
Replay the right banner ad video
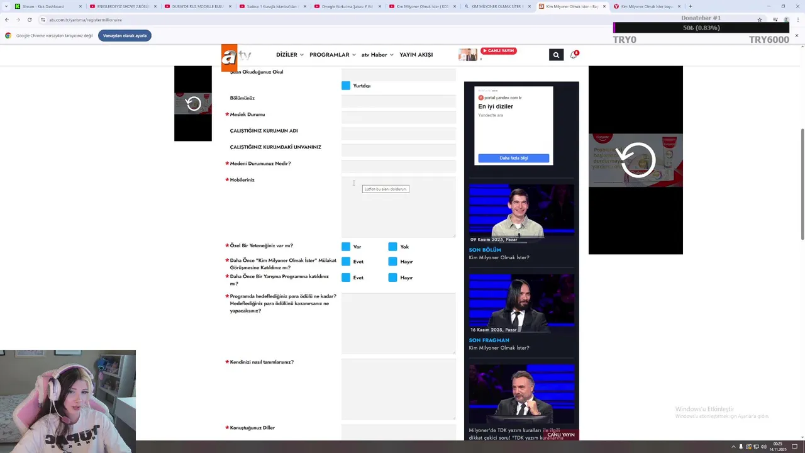tap(636, 160)
